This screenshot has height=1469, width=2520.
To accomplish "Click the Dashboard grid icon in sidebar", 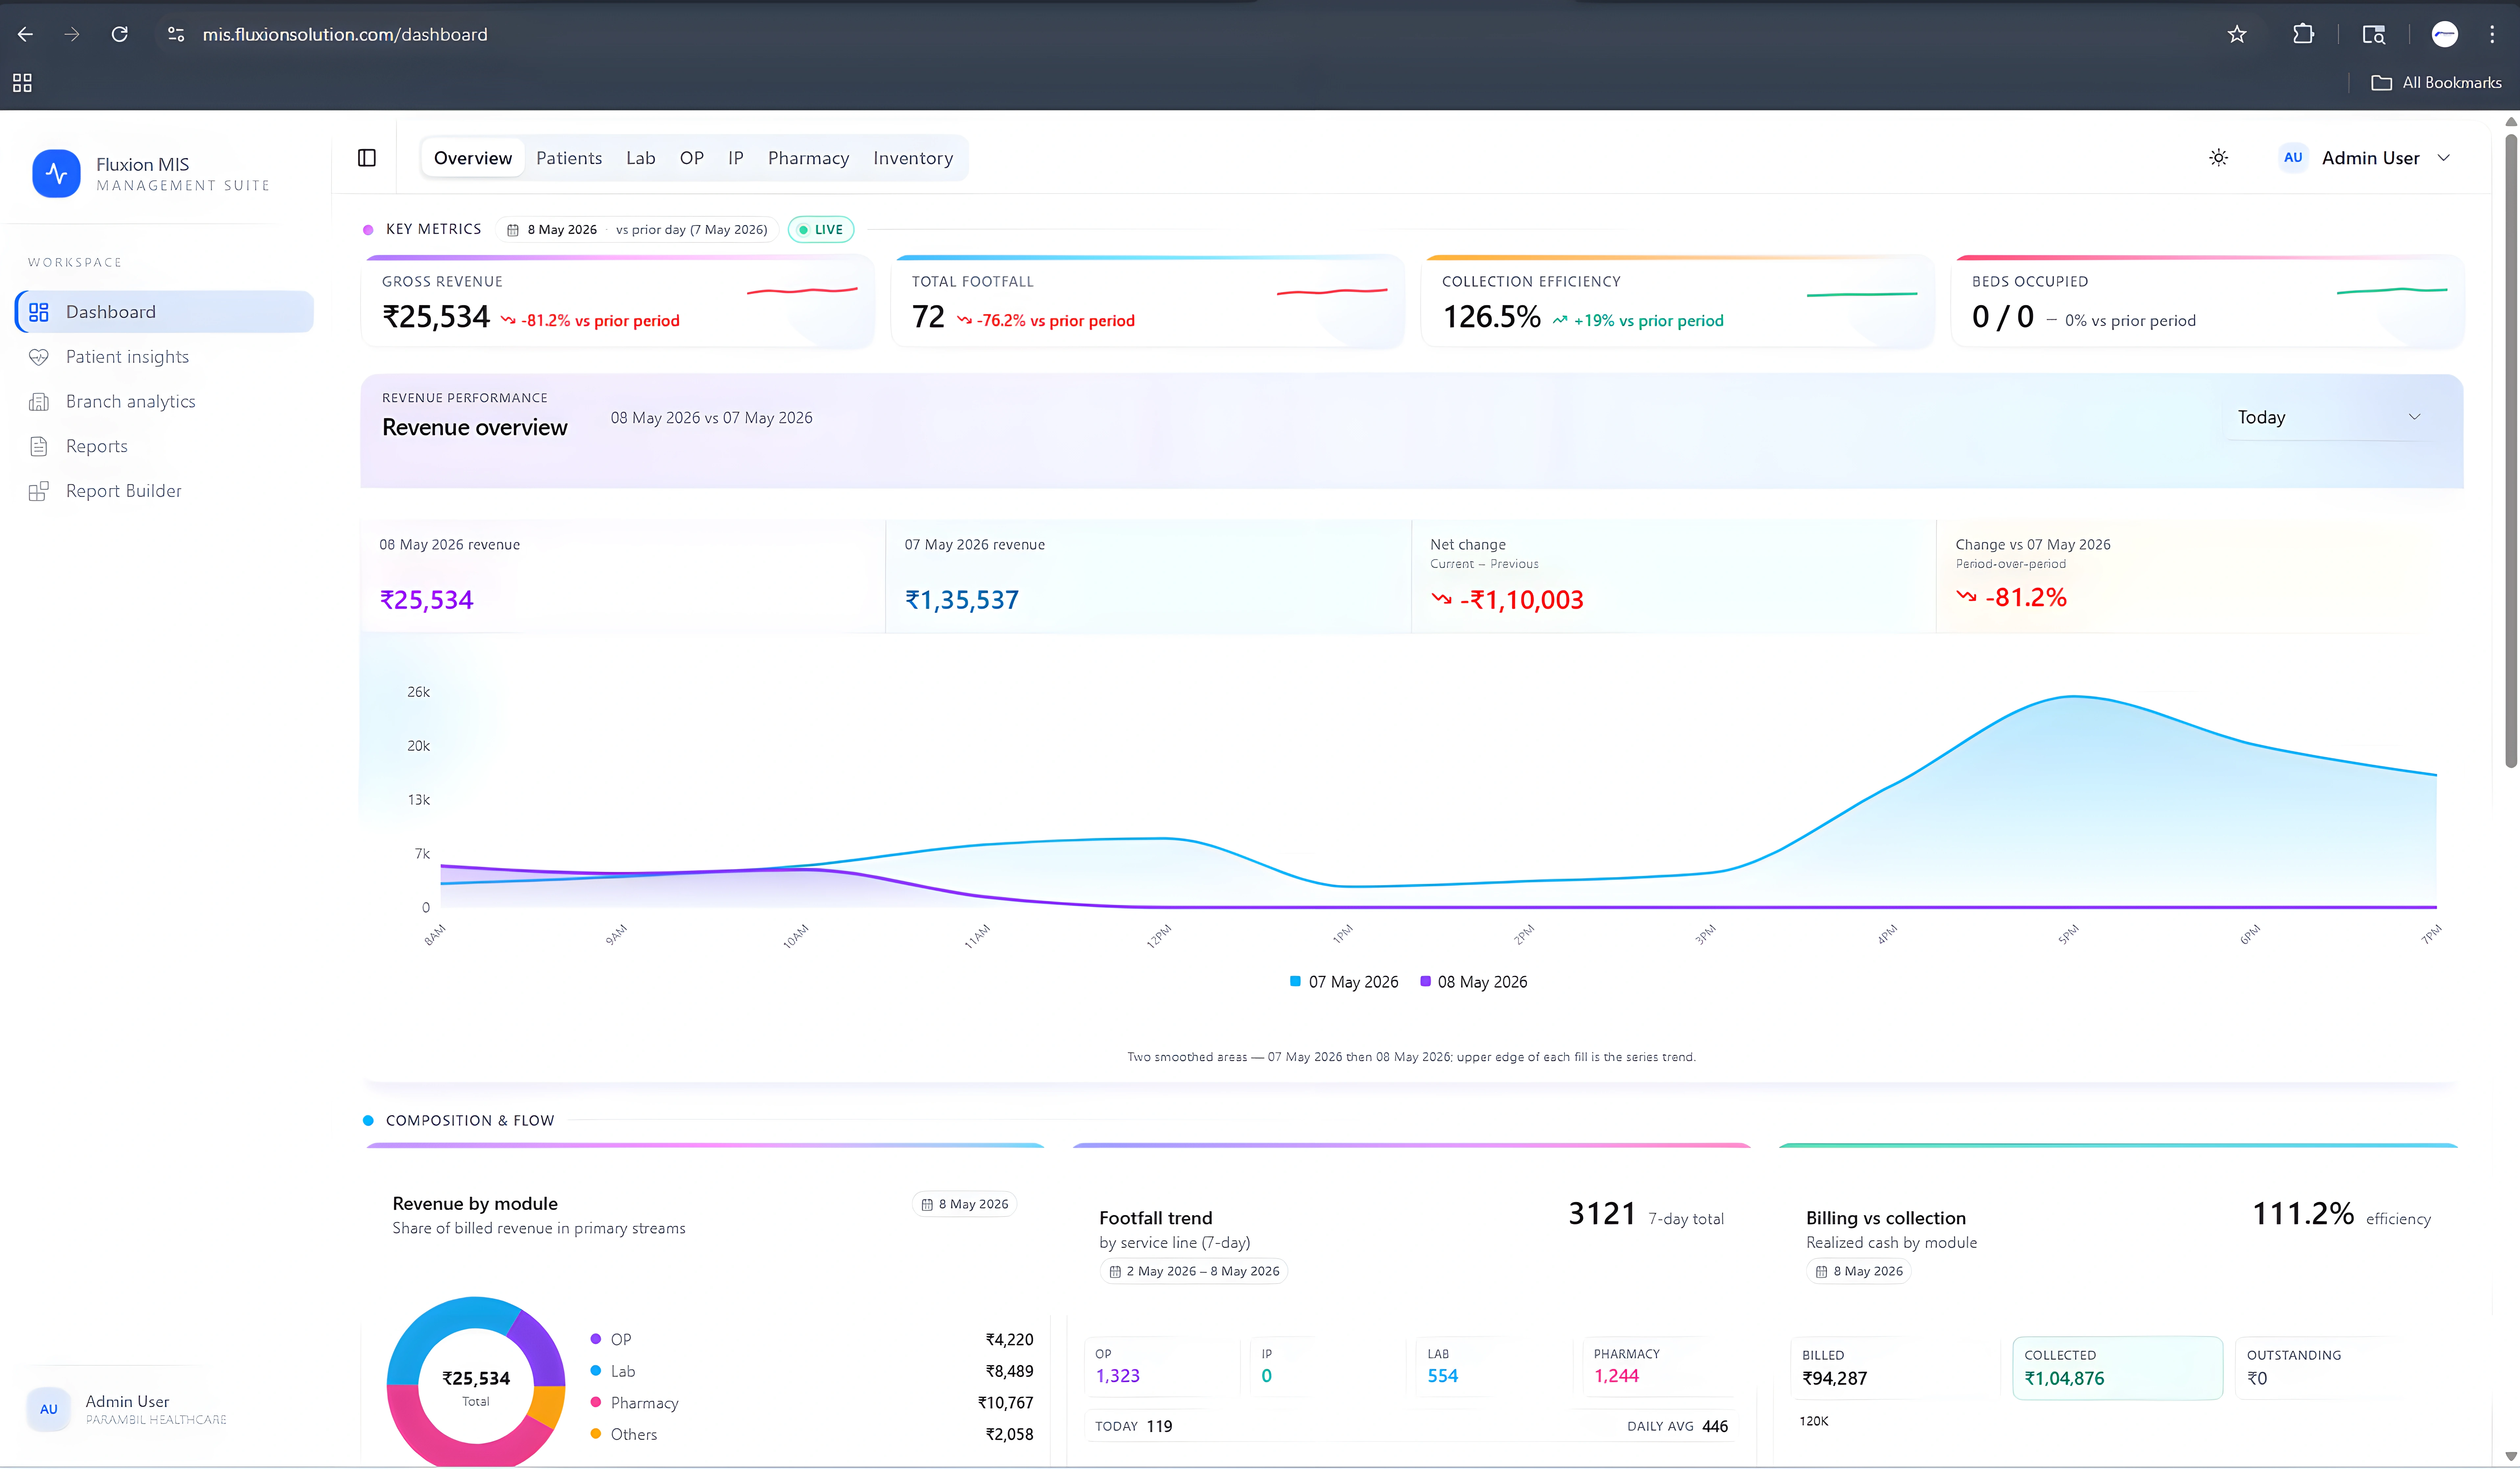I will [39, 312].
